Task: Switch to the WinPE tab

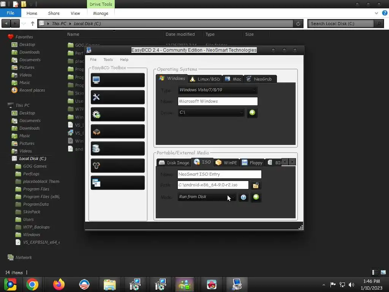Action: [226, 163]
